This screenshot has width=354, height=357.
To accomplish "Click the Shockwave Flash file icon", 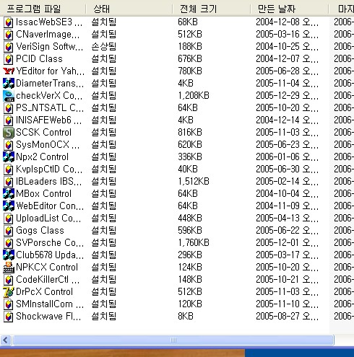I will (x=9, y=316).
